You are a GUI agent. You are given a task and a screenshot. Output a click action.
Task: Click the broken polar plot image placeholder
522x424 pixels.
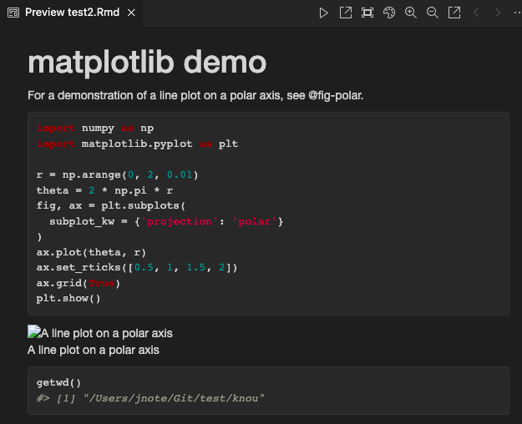point(34,332)
